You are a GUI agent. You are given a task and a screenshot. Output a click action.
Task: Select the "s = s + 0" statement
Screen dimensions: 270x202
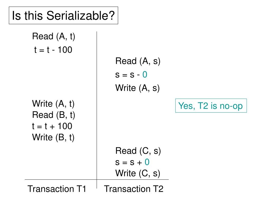pyautogui.click(x=132, y=162)
